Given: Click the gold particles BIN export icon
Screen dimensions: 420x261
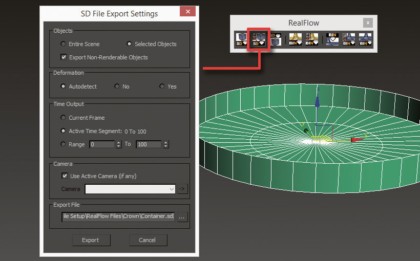Looking at the screenshot, I should (x=295, y=39).
